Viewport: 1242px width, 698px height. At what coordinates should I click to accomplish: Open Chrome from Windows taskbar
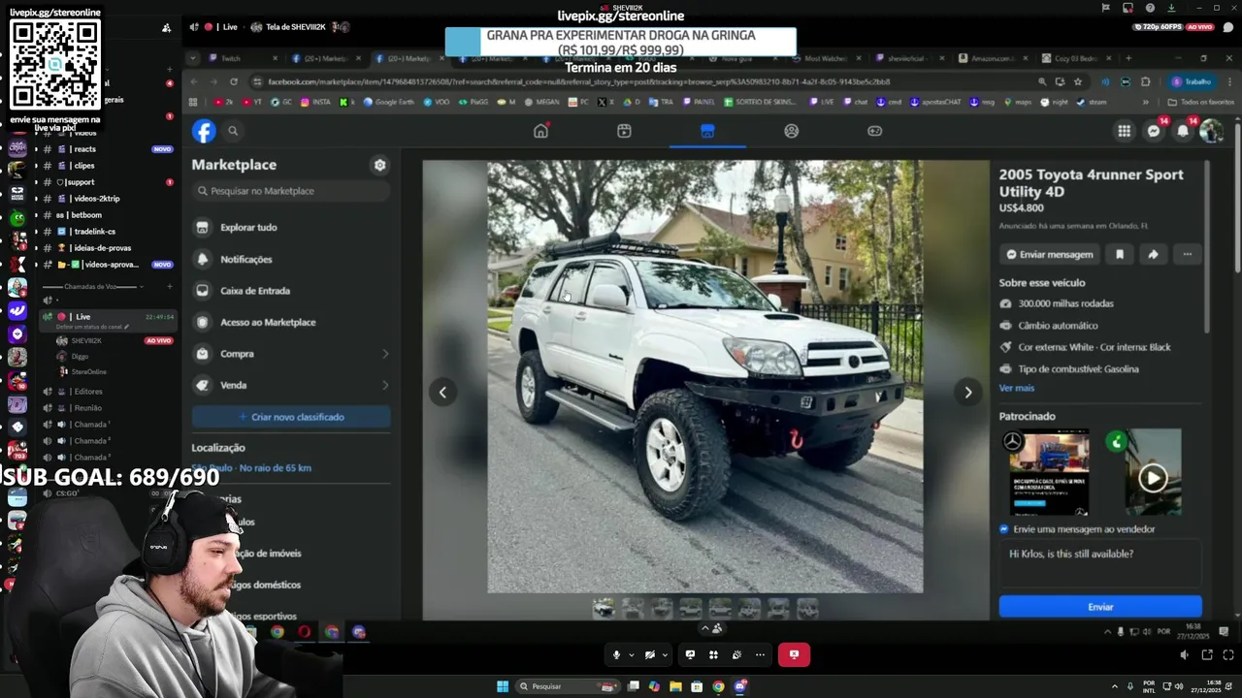click(718, 686)
